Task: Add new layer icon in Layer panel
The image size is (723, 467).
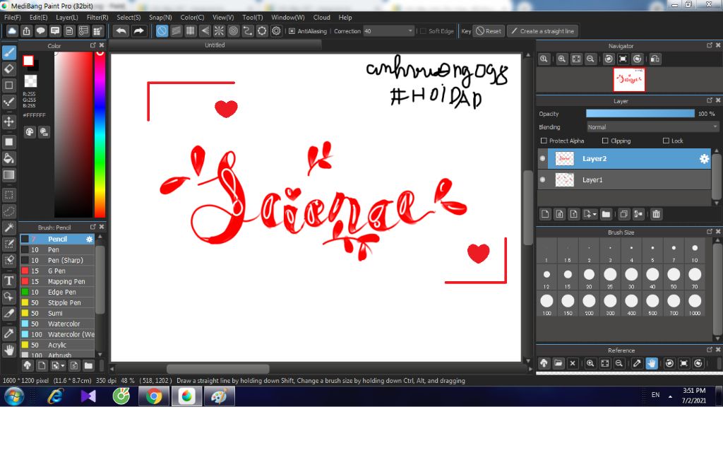Action: (x=546, y=214)
